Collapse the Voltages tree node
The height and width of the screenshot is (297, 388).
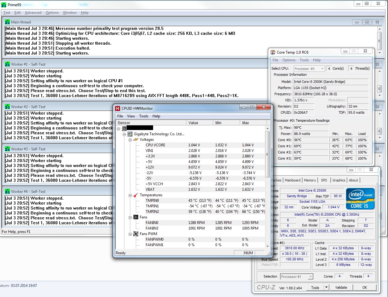coord(130,140)
